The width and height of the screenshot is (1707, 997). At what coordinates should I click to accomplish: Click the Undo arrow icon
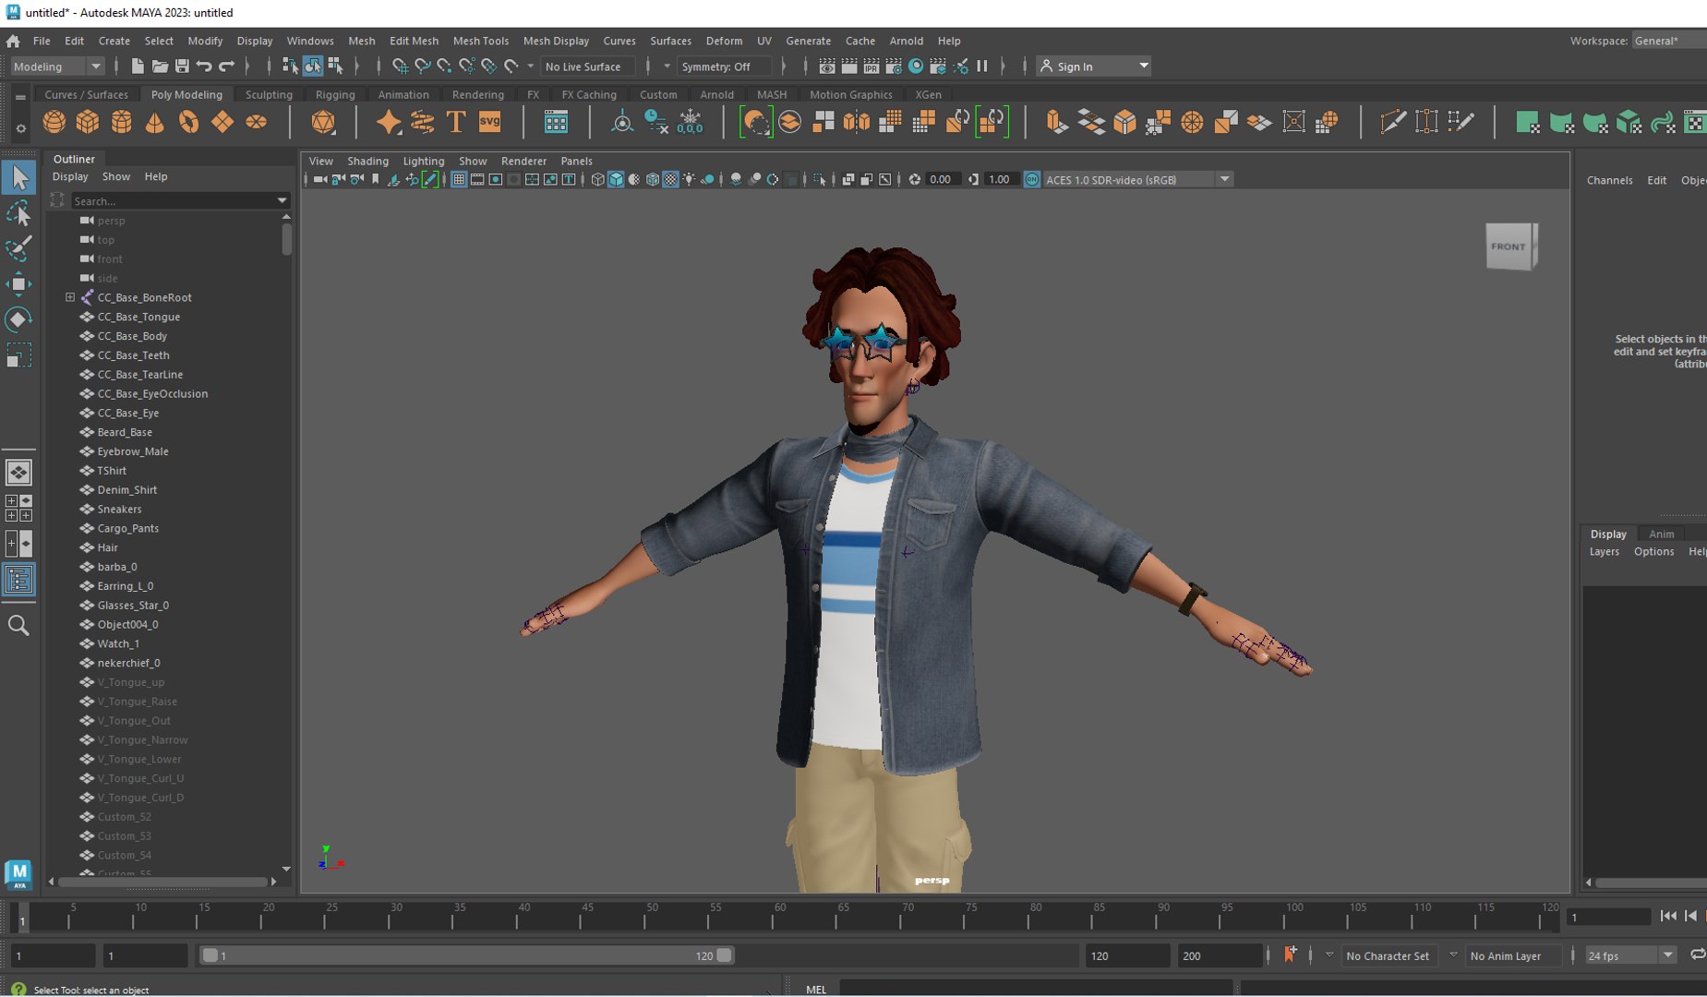tap(204, 66)
